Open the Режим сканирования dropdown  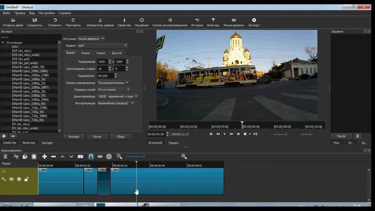[113, 83]
